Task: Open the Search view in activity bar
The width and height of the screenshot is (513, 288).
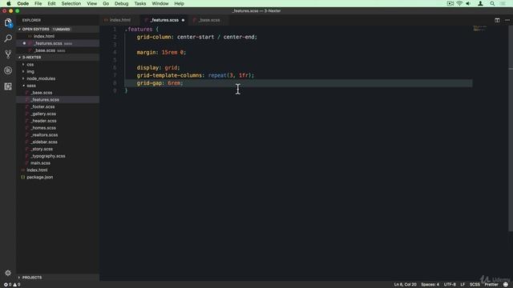Action: click(x=8, y=38)
